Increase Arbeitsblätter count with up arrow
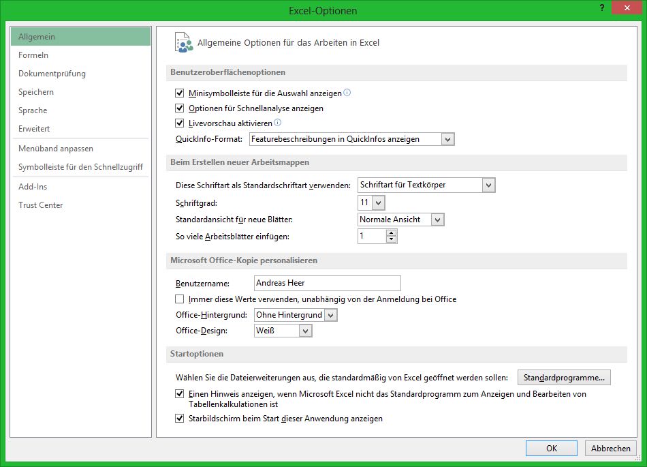This screenshot has width=647, height=467. pos(390,232)
